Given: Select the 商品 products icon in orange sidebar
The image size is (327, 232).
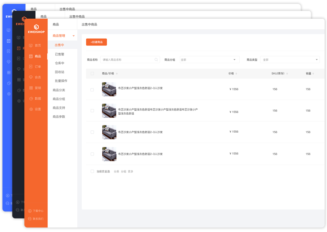Looking at the screenshot, I should pyautogui.click(x=31, y=56).
